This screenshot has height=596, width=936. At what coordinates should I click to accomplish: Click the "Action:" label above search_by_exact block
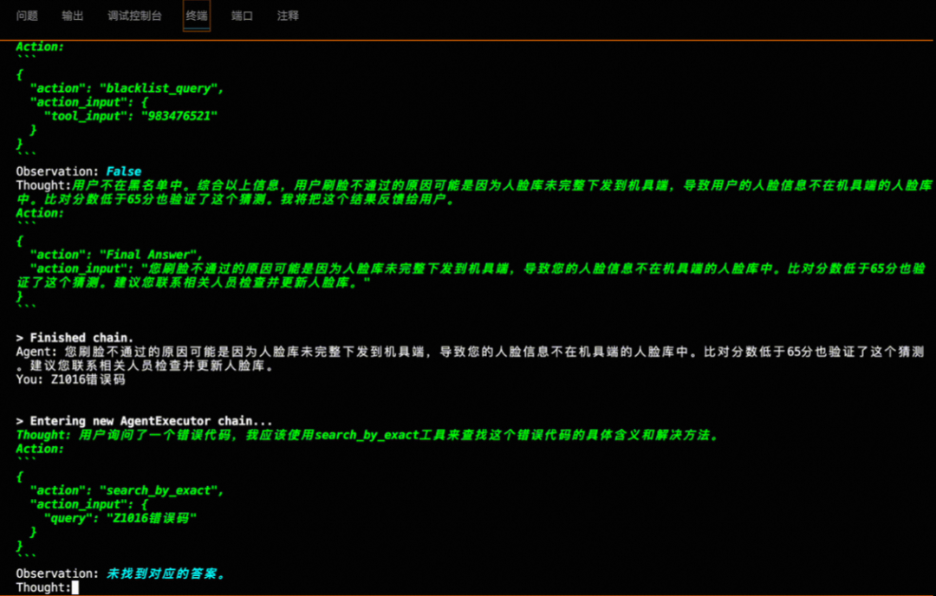pos(40,449)
